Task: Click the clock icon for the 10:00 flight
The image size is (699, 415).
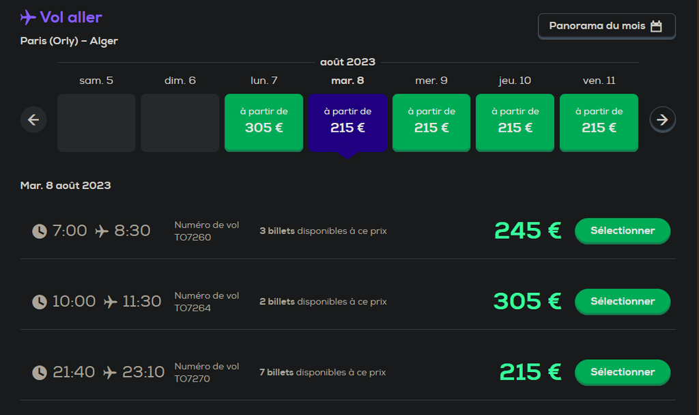Action: click(x=40, y=302)
